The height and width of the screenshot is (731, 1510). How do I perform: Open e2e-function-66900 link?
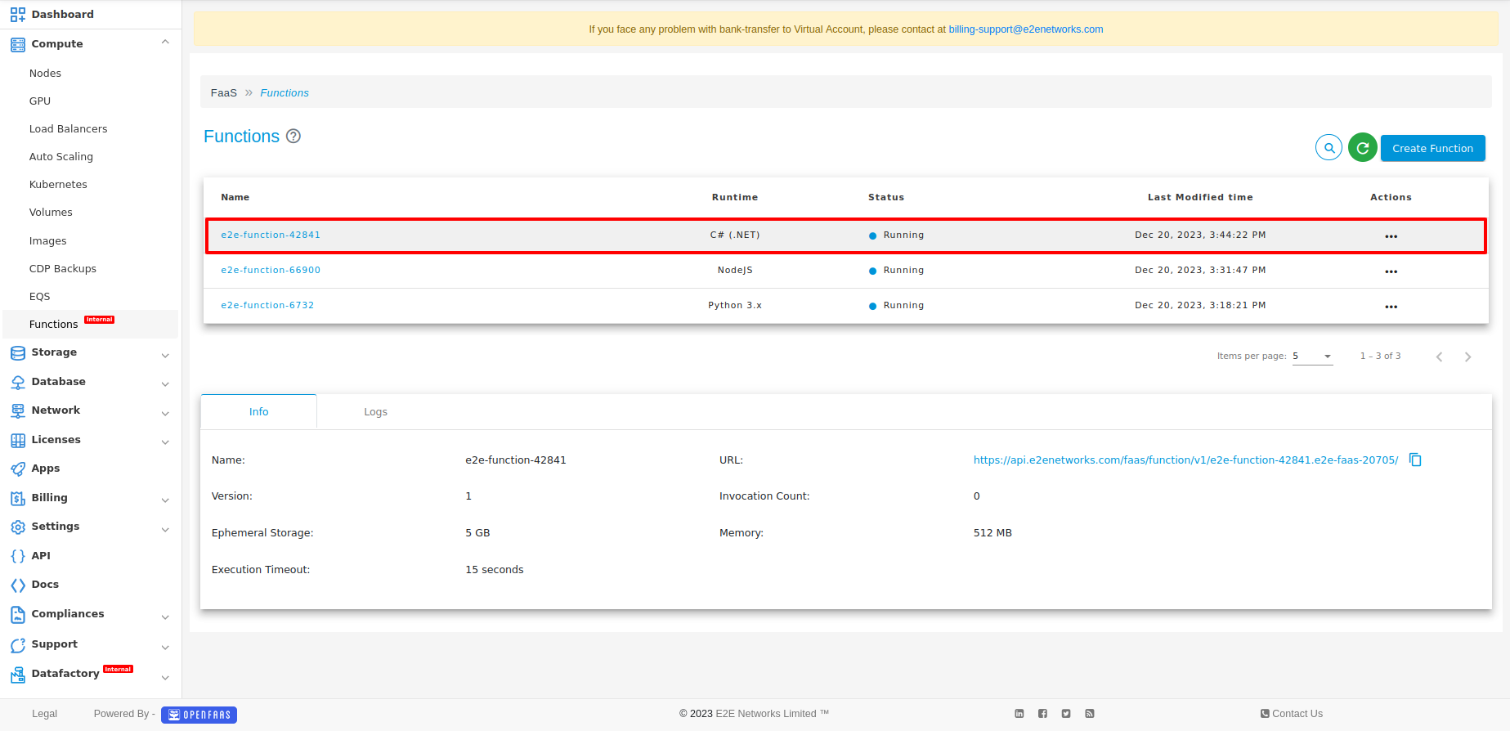click(x=271, y=270)
